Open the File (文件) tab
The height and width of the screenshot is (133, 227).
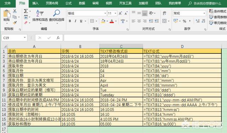pos(7,3)
